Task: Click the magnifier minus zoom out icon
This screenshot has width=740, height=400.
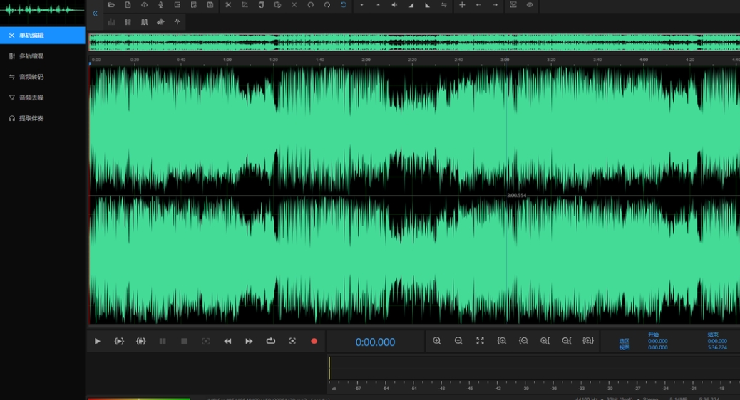Action: (458, 341)
